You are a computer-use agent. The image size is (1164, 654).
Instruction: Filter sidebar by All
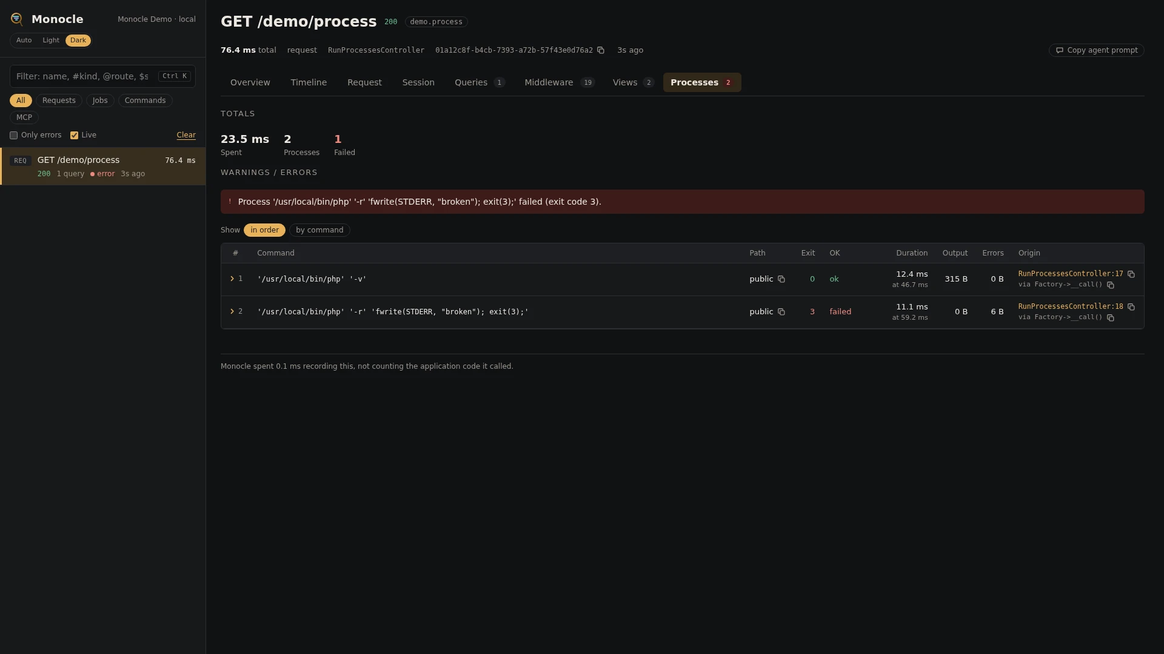(21, 101)
